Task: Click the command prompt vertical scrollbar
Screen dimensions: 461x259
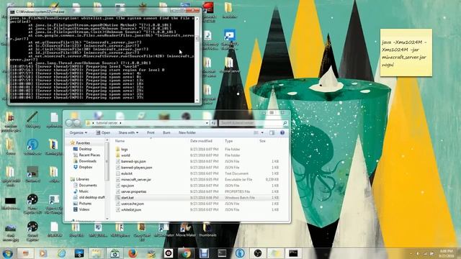Action: click(x=197, y=59)
